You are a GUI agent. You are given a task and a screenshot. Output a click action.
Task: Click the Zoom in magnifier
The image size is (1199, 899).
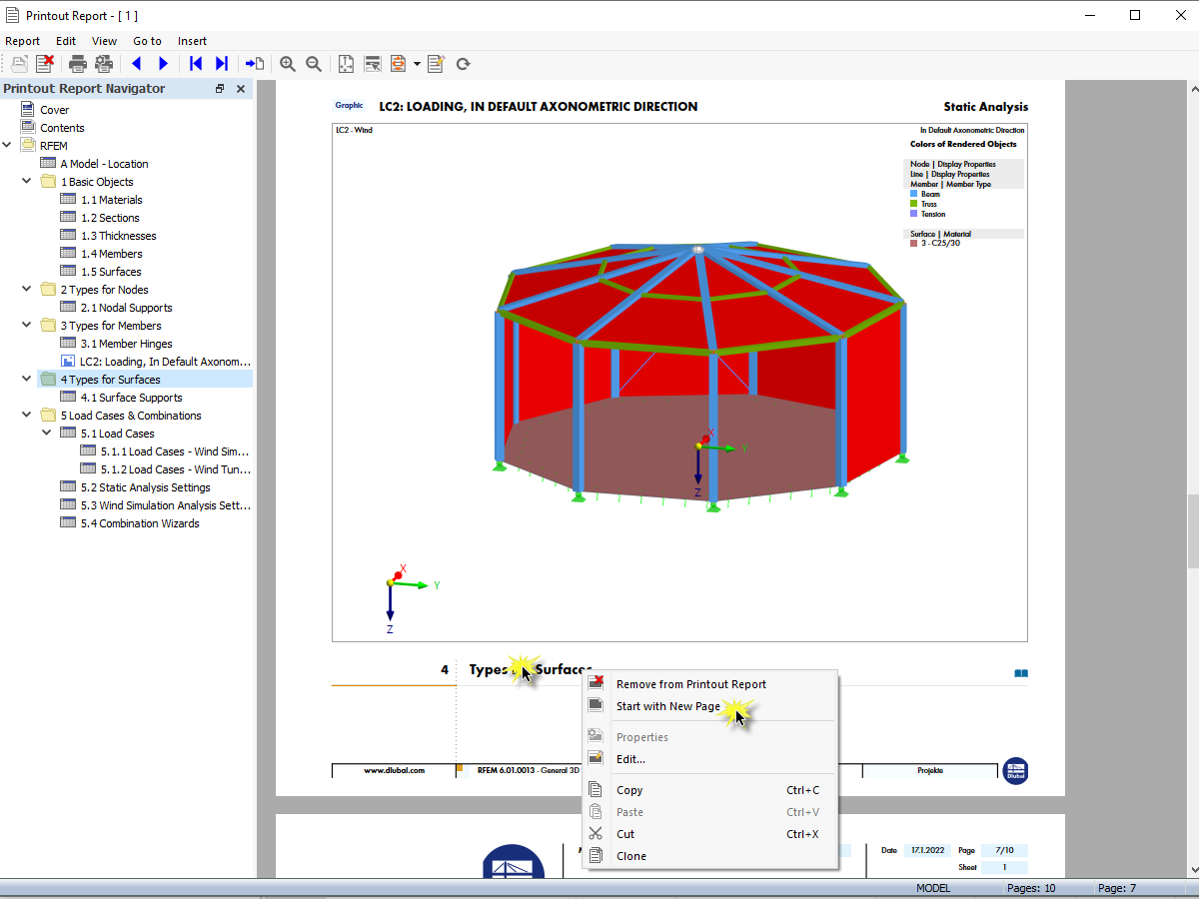pyautogui.click(x=288, y=64)
